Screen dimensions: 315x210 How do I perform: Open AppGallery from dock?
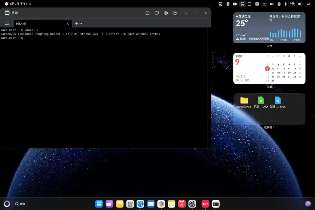[182, 204]
